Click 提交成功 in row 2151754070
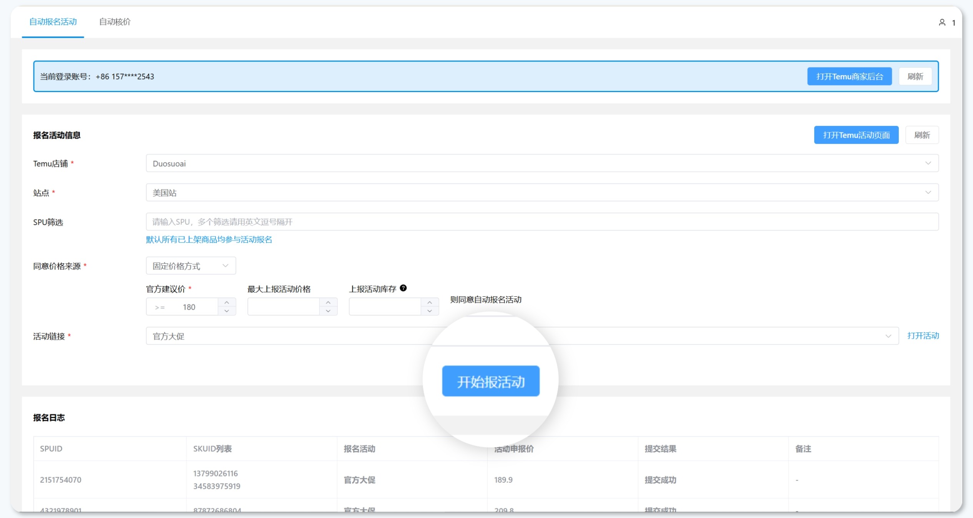973x518 pixels. (x=660, y=480)
